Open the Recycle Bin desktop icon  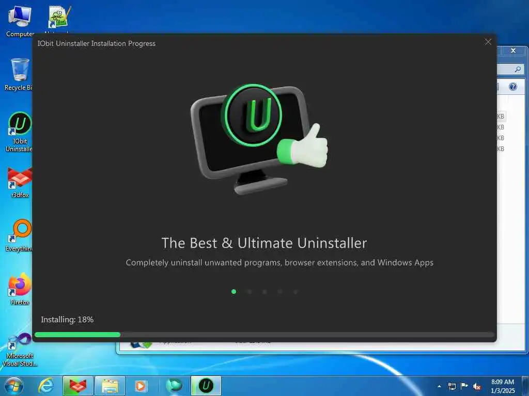19,74
